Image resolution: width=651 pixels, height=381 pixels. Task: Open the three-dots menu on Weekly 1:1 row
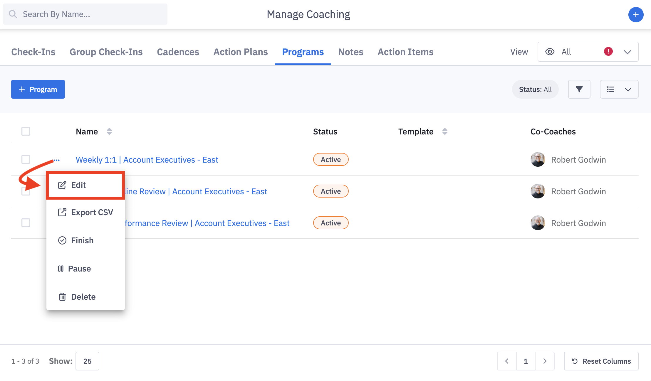click(x=57, y=160)
